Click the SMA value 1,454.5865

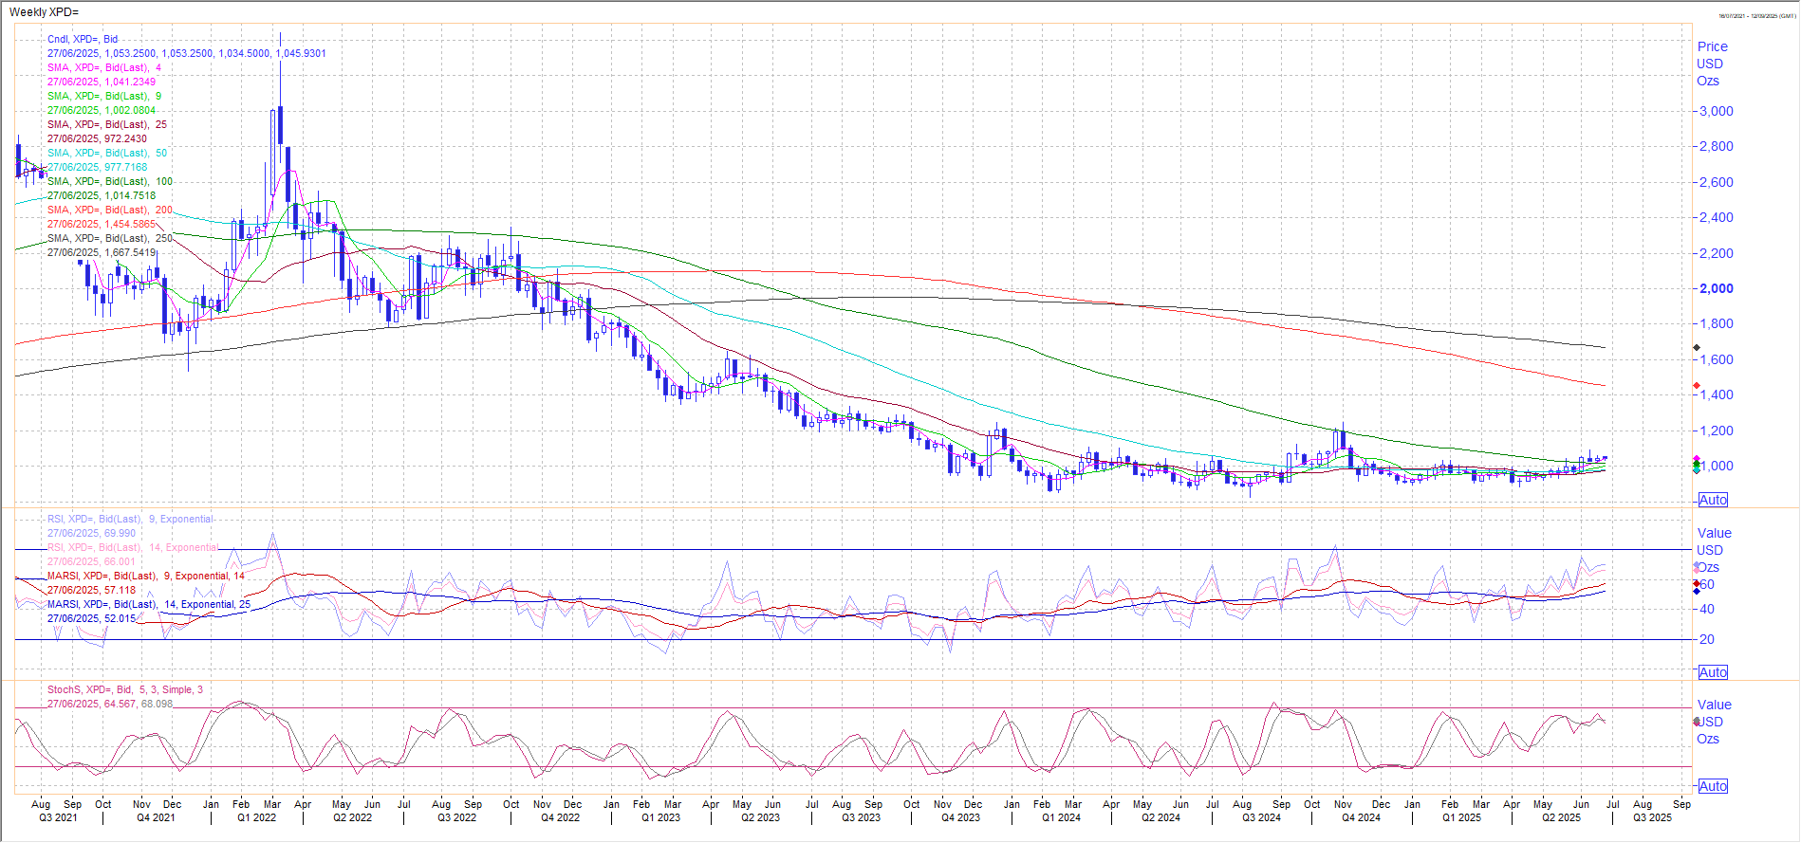pos(130,224)
